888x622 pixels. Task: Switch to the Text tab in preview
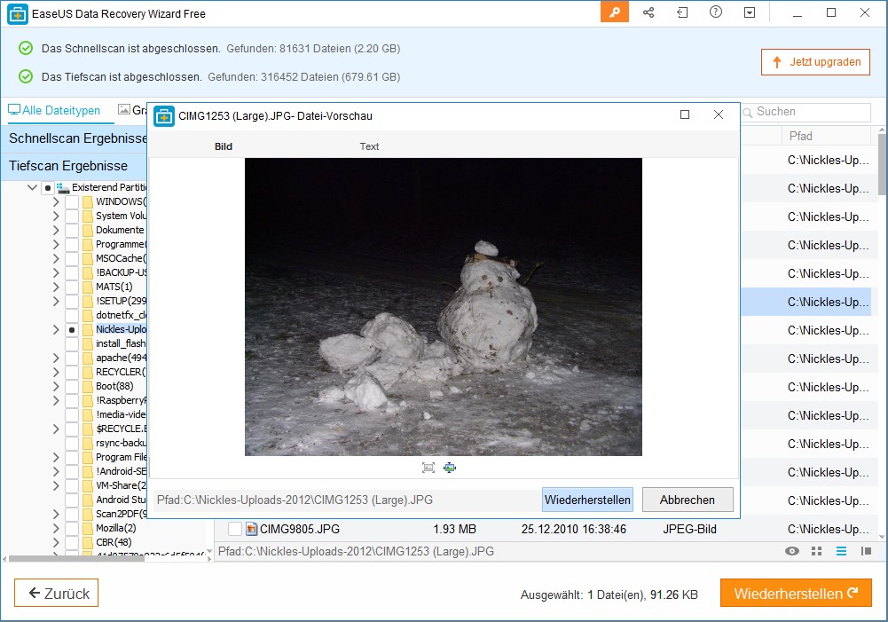point(369,146)
